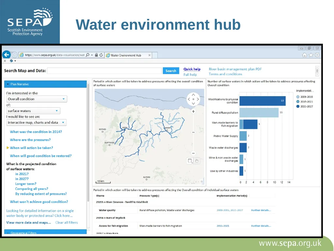Viewport: 334px width, 251px height.
Task: Click the browser forward arrow button
Action: click(x=14, y=55)
